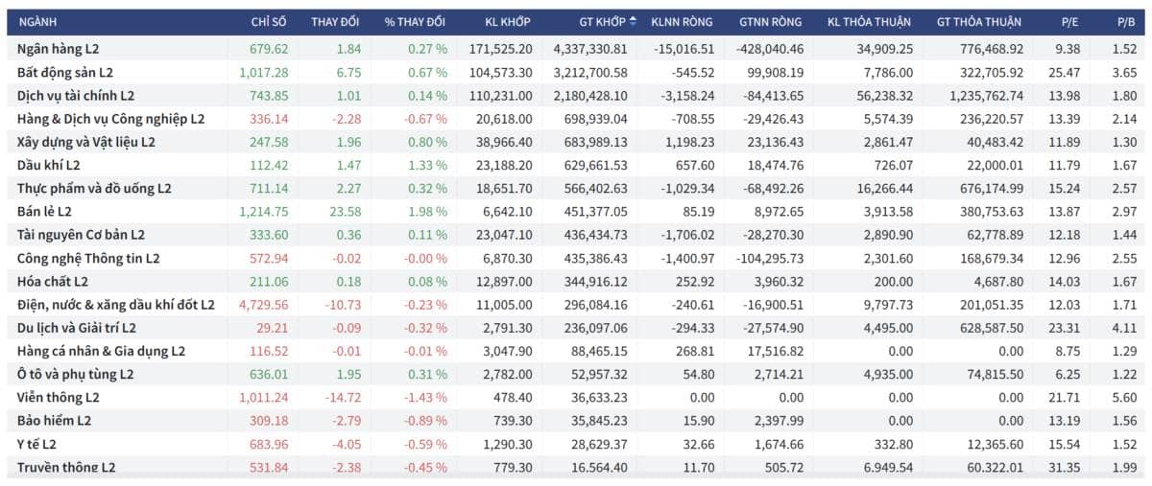Click negotiated value 1,235,762.74
Image resolution: width=1152 pixels, height=486 pixels.
pos(986,95)
